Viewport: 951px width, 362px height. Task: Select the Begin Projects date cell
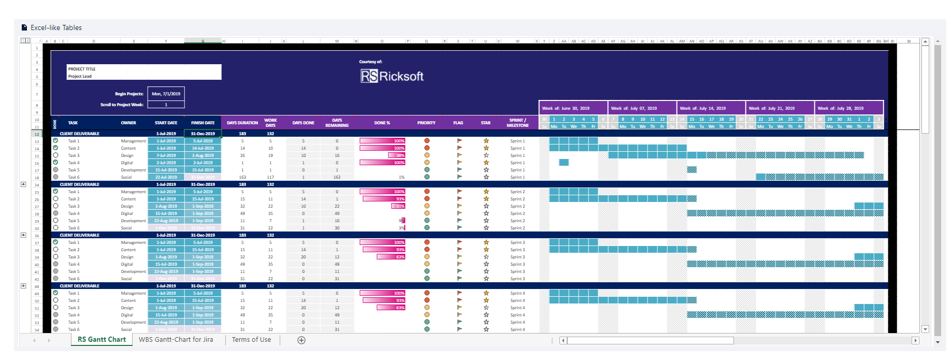[x=166, y=94]
